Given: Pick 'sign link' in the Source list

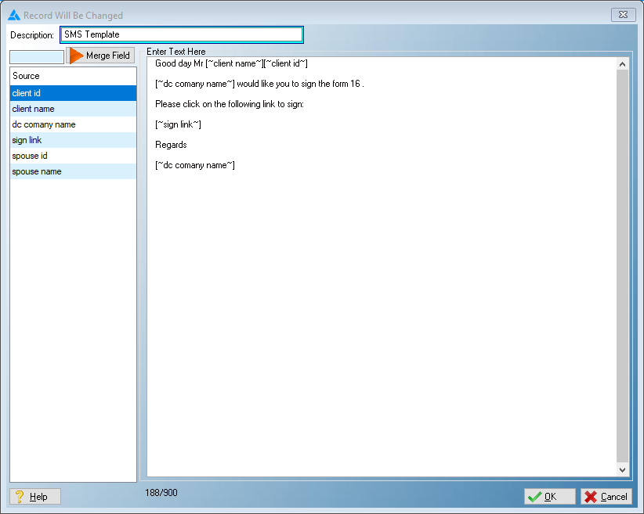Looking at the screenshot, I should tap(73, 140).
